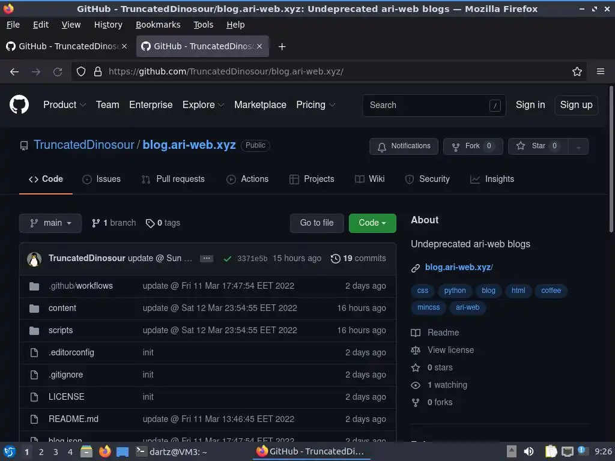The image size is (615, 461).
Task: Switch to workspace 2 in taskbar
Action: tap(41, 452)
